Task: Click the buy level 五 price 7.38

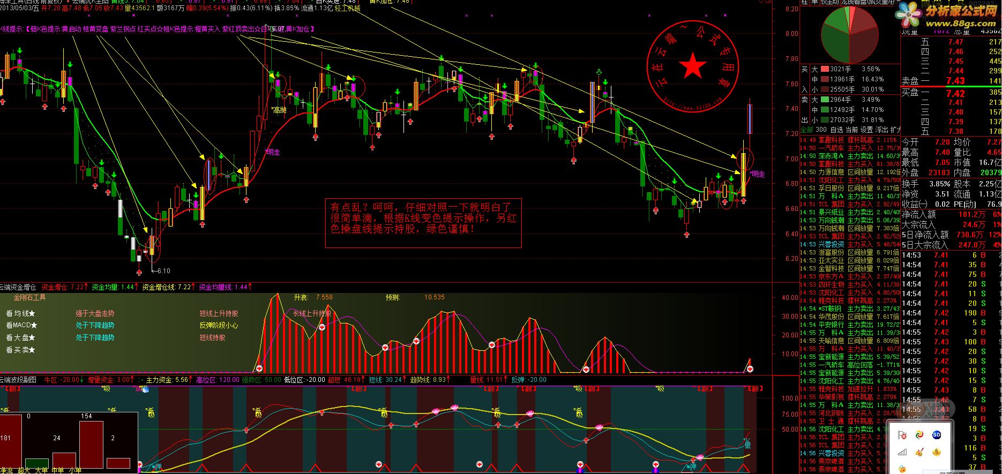Action: tap(955, 131)
